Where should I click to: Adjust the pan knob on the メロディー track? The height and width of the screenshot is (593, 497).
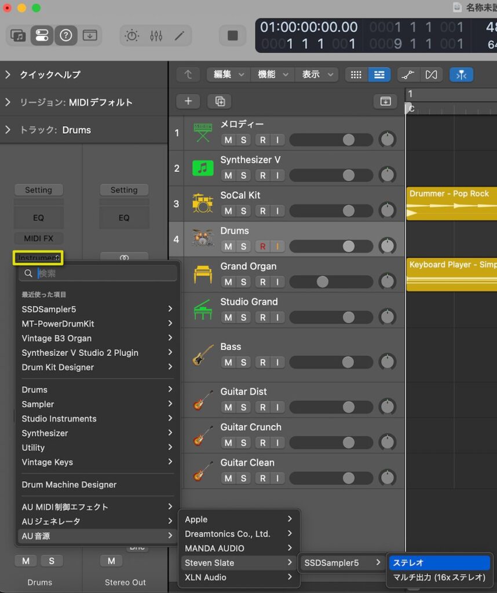[388, 140]
